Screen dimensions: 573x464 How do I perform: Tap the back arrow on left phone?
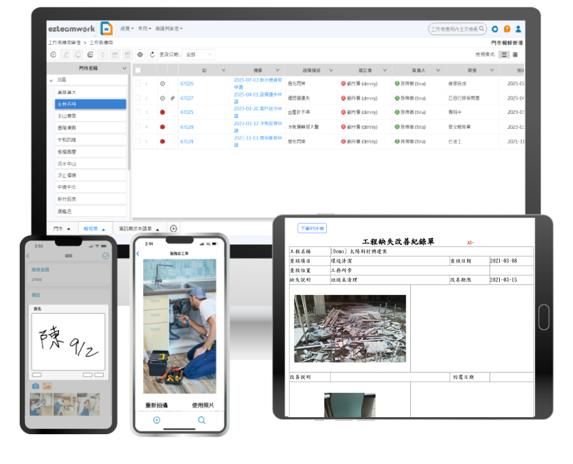point(28,256)
